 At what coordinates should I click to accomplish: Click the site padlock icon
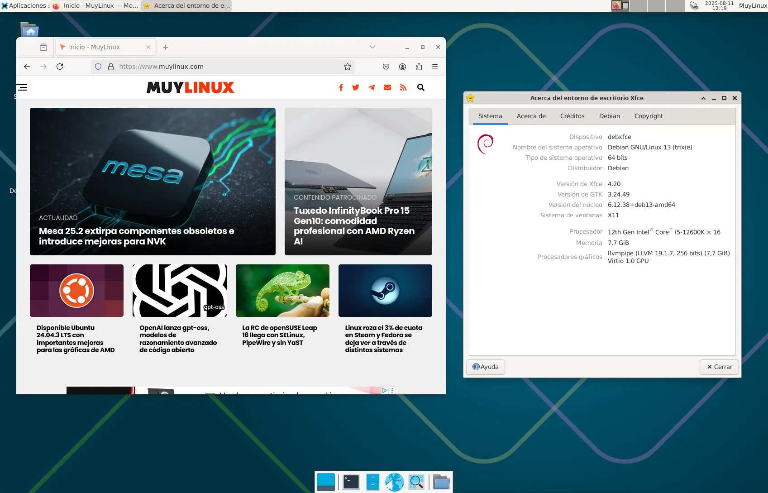coord(110,67)
